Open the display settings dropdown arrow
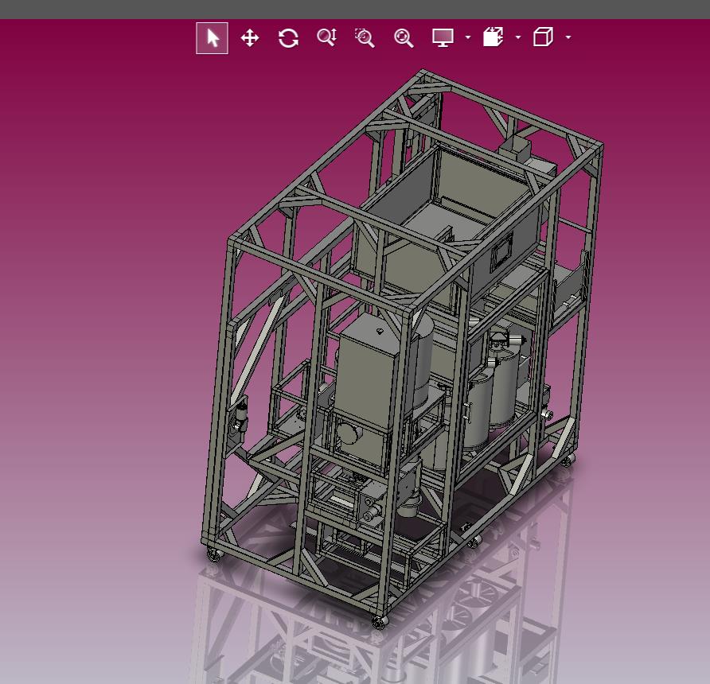This screenshot has width=710, height=684. (468, 37)
